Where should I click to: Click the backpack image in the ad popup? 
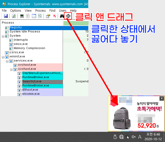point(122,118)
